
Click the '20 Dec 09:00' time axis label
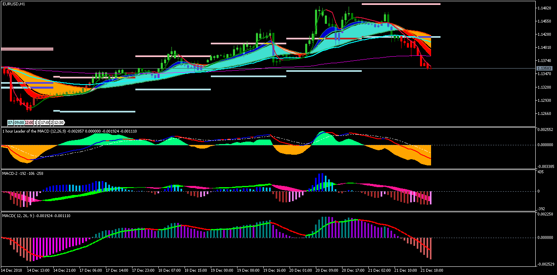(x=327, y=271)
